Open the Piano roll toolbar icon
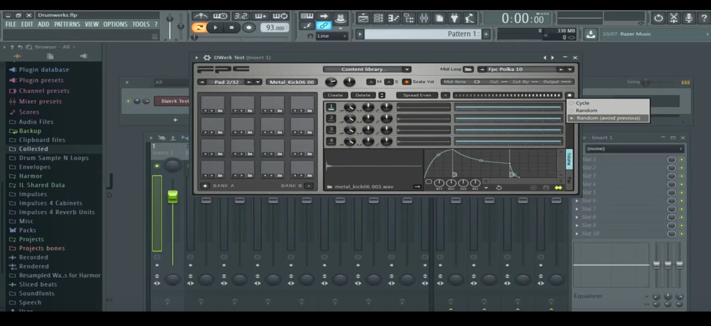Image resolution: width=711 pixels, height=326 pixels. [x=393, y=18]
